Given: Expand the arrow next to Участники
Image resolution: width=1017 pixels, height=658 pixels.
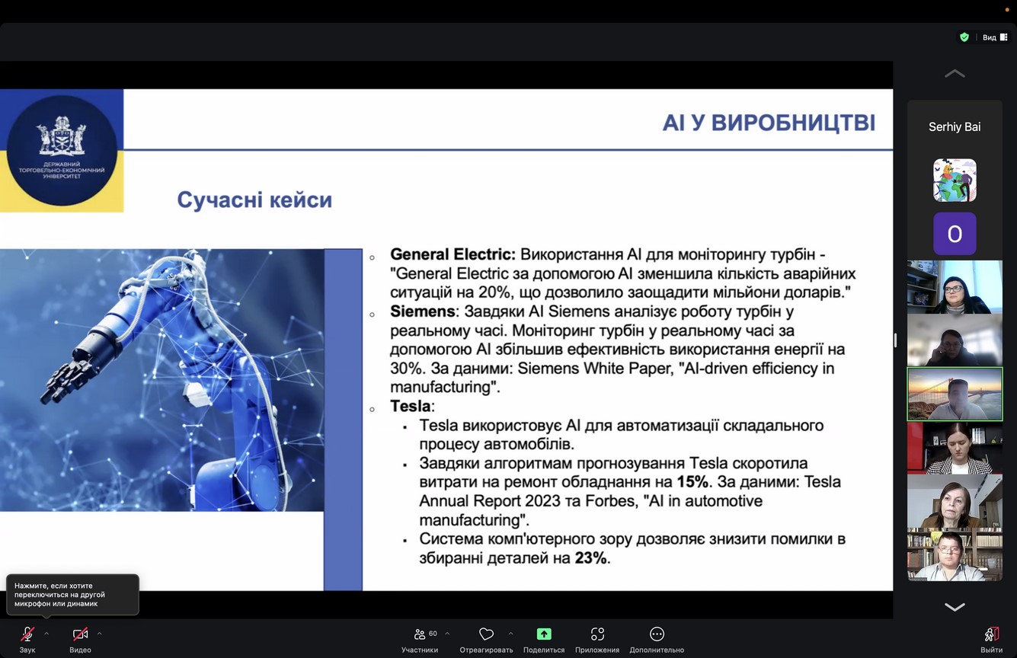Looking at the screenshot, I should coord(447,634).
